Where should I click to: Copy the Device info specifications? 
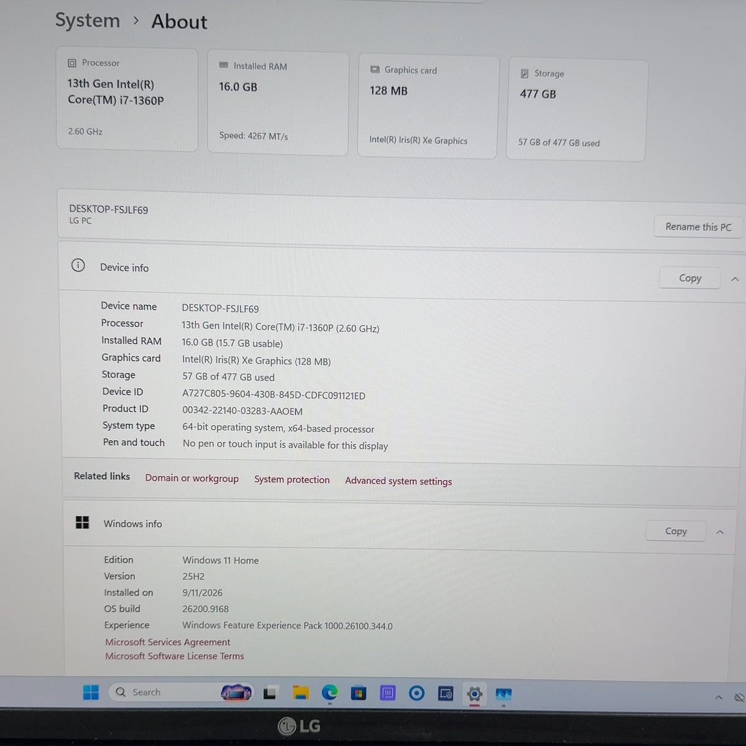point(690,278)
